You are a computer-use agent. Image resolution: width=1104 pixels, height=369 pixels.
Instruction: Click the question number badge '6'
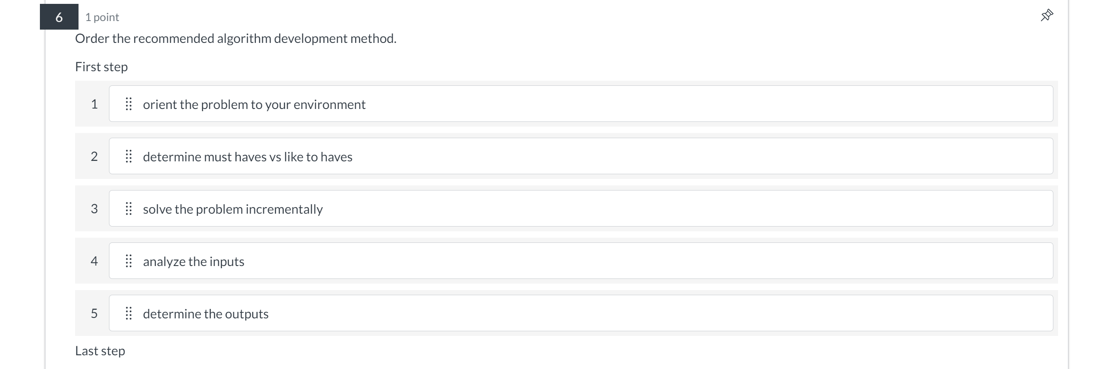(x=59, y=17)
